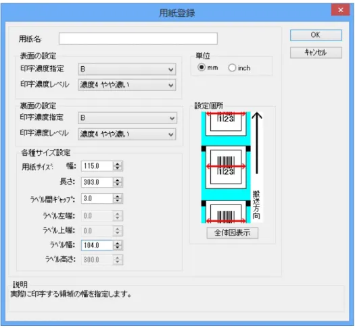Increase ラベル幅 with up arrow
355x328 pixels.
tap(118, 243)
